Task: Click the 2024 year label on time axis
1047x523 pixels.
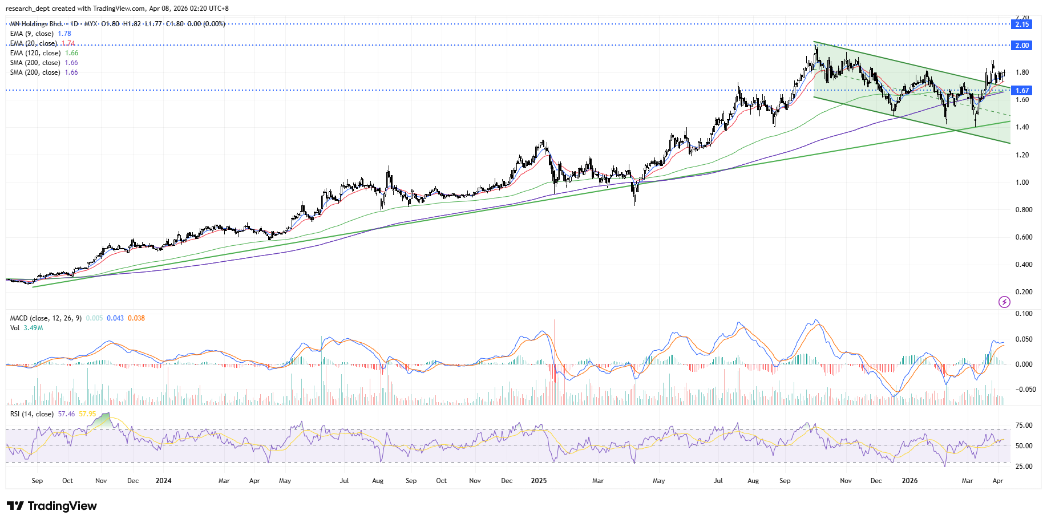Action: [163, 481]
